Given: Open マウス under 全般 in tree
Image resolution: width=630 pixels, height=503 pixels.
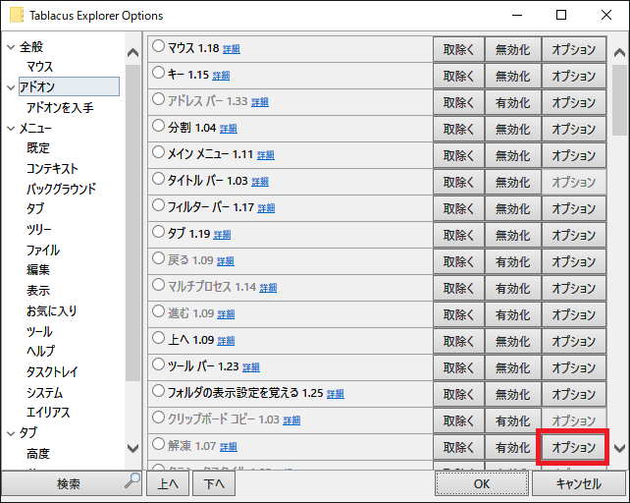Looking at the screenshot, I should point(40,67).
